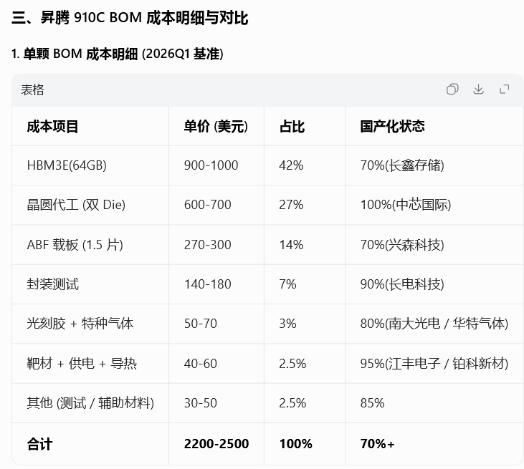
Task: Click the 合计 total row label
Action: click(x=39, y=444)
